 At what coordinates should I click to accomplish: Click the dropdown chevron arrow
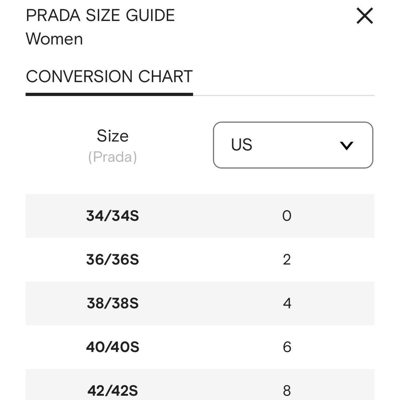point(346,145)
